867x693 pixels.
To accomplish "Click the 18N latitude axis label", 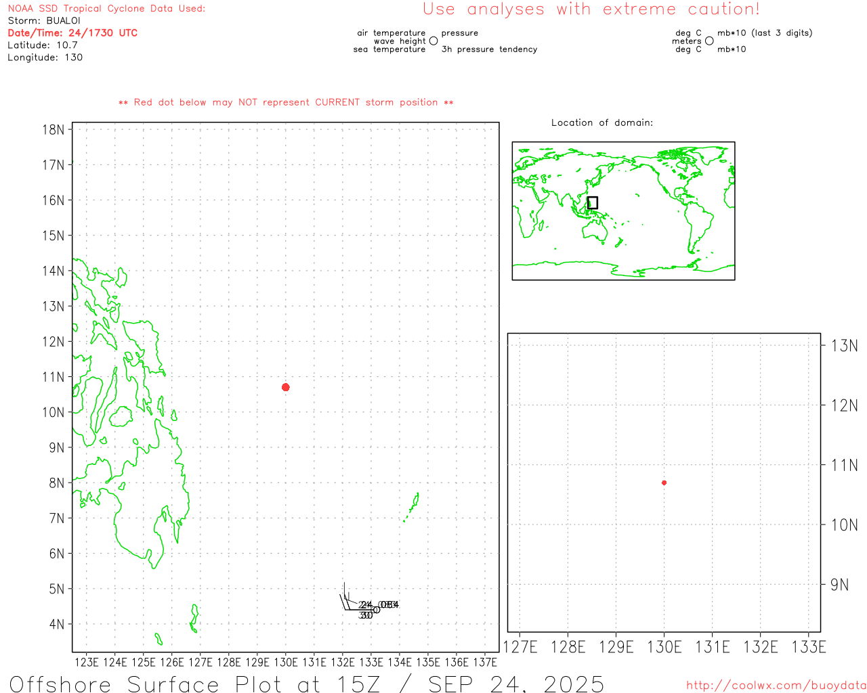I will (54, 130).
